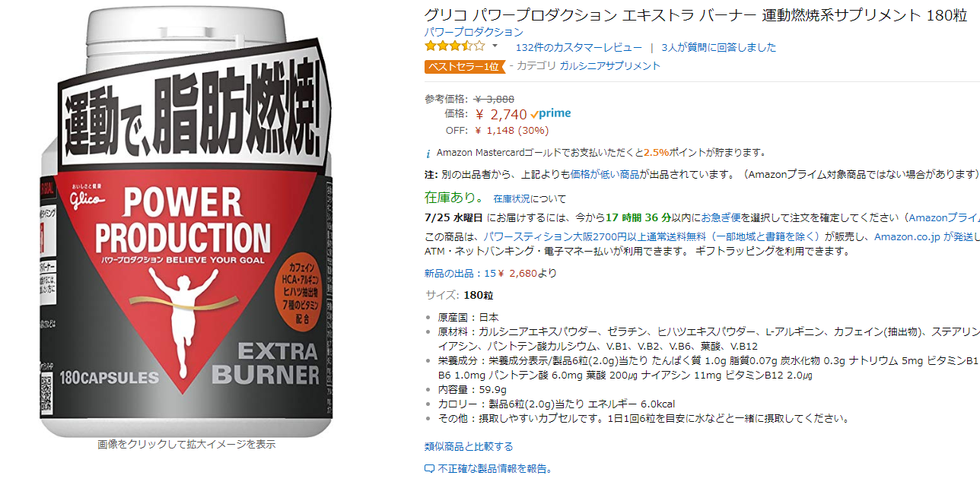The height and width of the screenshot is (485, 980).
Task: Click the お急ぎ便 link
Action: click(720, 217)
